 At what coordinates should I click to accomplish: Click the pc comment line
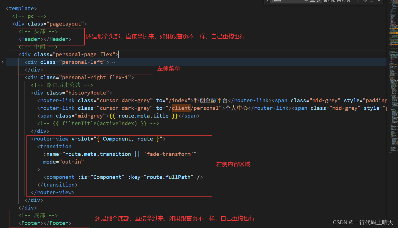pyautogui.click(x=29, y=16)
